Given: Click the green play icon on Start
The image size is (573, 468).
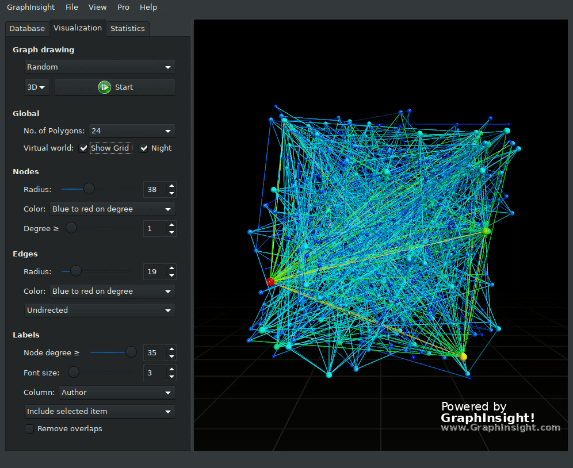Looking at the screenshot, I should [104, 87].
